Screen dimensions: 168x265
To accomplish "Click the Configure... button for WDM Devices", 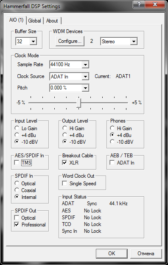I will tap(70, 41).
